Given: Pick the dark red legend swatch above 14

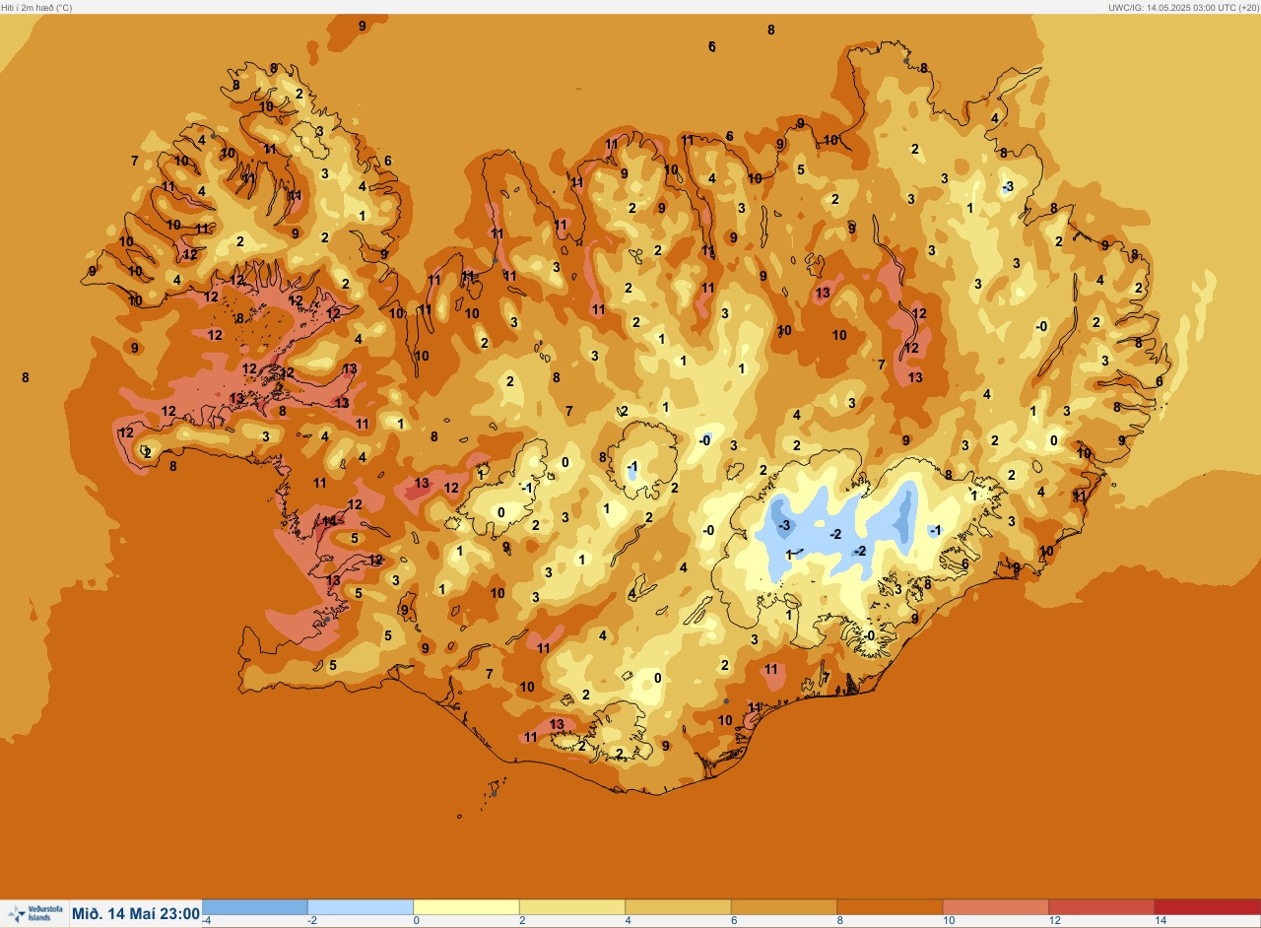Looking at the screenshot, I should point(1207,907).
